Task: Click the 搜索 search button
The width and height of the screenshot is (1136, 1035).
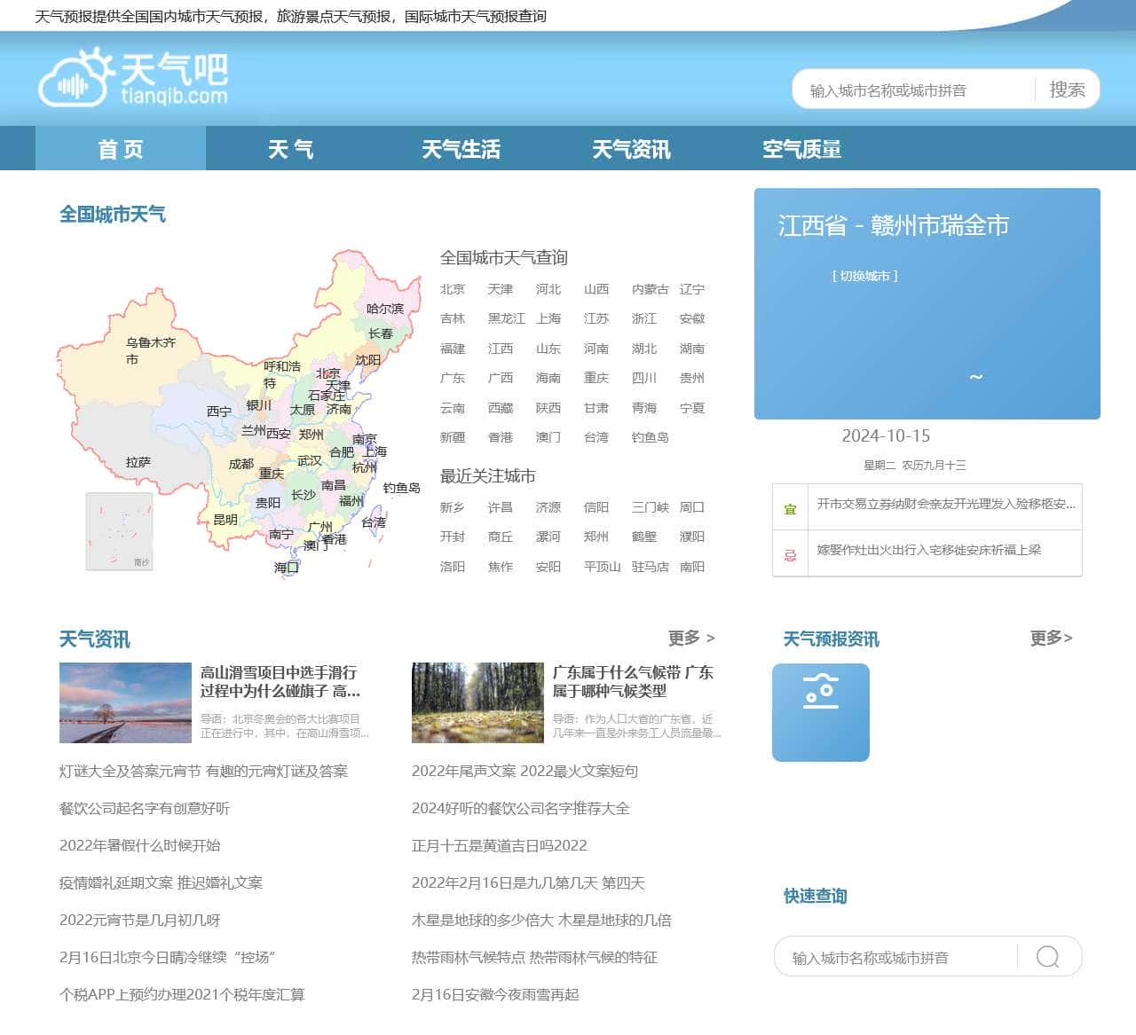Action: click(1068, 89)
